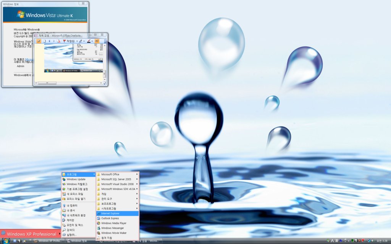
Task: Open 제어판 (Control Panel) from the start menu
Action: point(79,220)
